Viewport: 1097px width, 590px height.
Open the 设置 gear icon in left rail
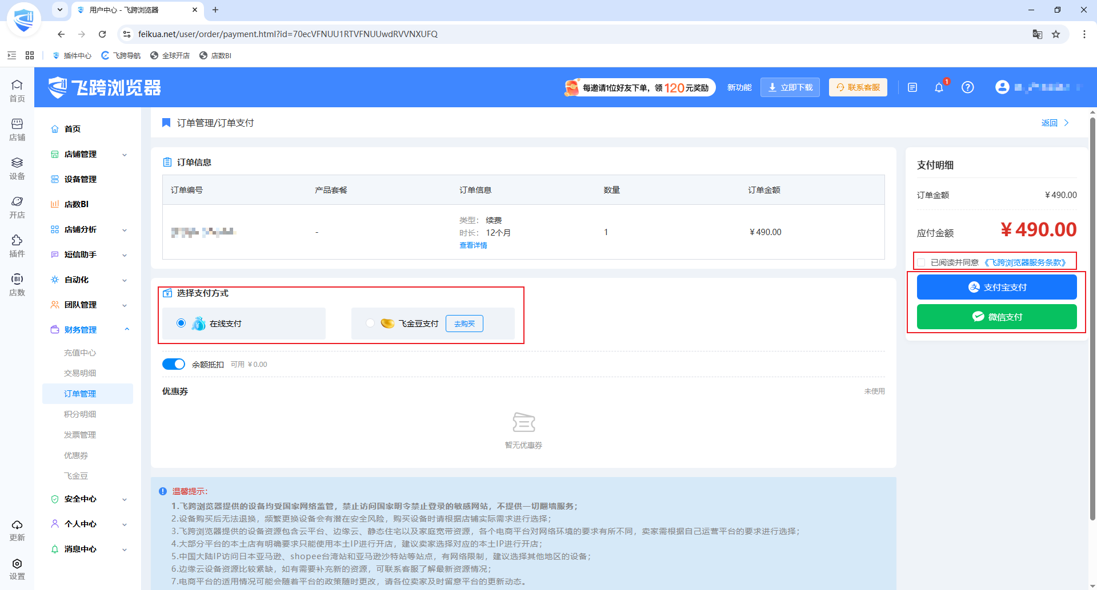[17, 569]
